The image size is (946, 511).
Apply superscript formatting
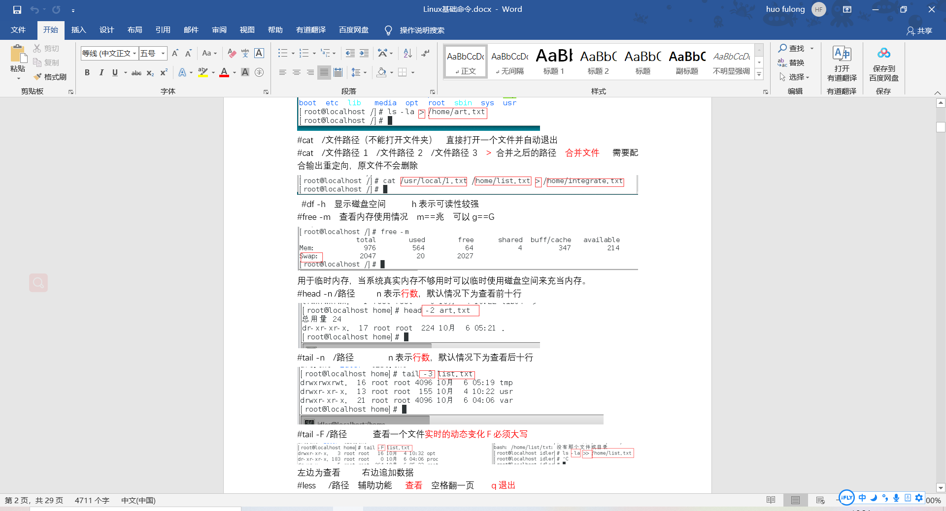click(163, 73)
